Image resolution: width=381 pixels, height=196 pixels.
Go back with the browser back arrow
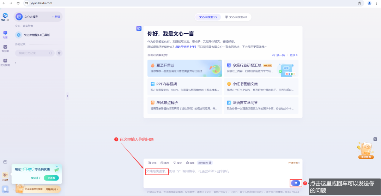pos(4,3)
